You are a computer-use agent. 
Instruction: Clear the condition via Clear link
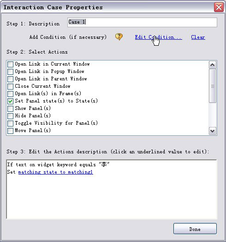[198, 37]
